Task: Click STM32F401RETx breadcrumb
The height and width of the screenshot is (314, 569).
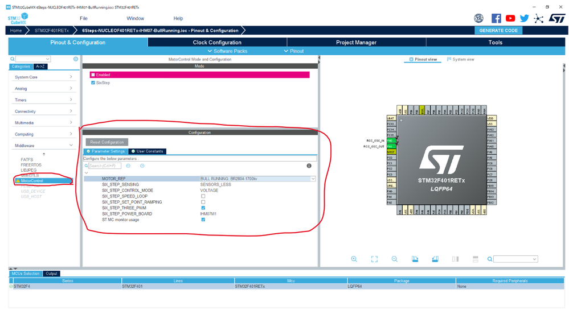Action: 51,31
